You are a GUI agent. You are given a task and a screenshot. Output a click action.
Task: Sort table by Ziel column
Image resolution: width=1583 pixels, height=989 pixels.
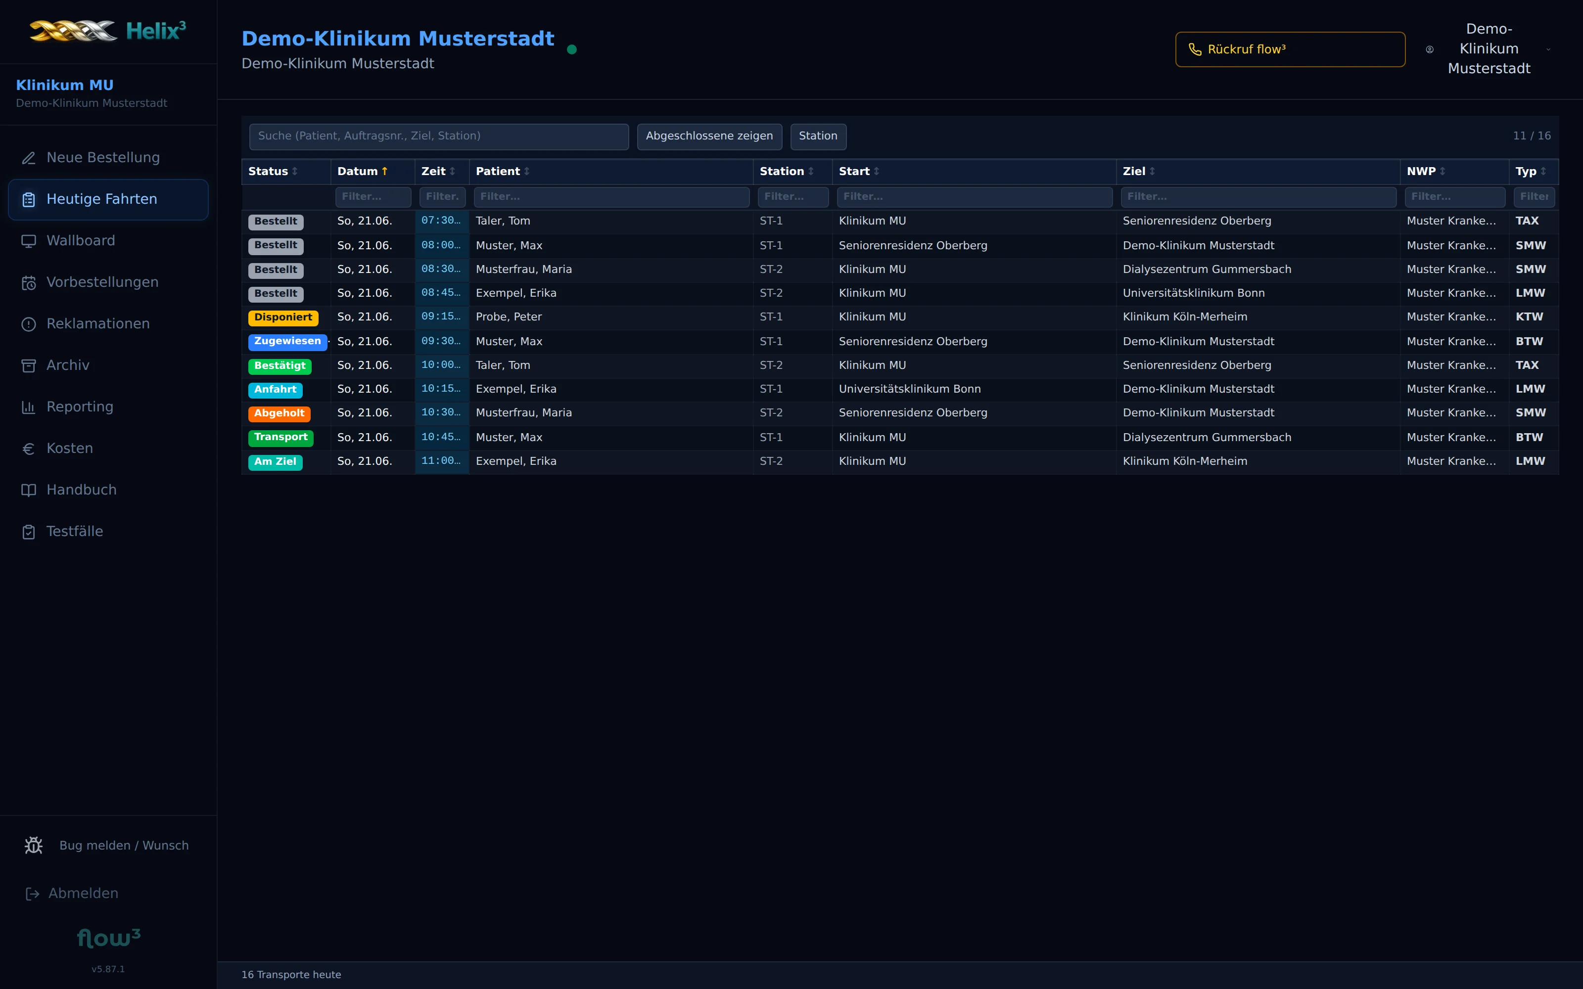(1139, 172)
